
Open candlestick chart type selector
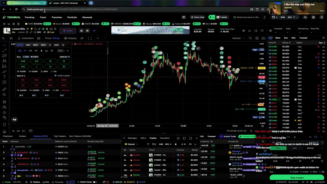tap(11, 38)
